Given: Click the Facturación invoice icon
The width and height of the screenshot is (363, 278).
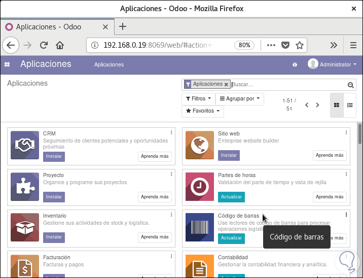Looking at the screenshot, I should pyautogui.click(x=25, y=266).
